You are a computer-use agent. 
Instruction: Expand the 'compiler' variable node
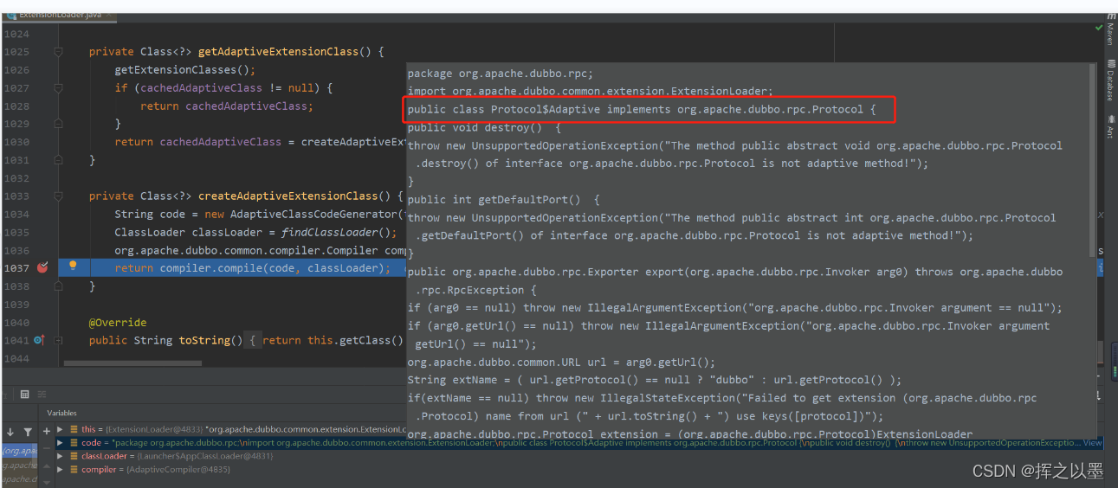pos(60,469)
